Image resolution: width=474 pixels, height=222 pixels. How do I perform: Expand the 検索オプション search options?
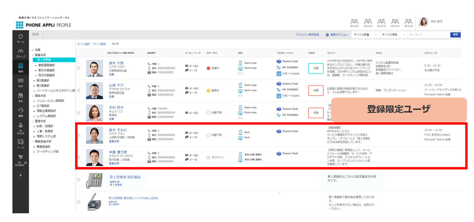[x=337, y=35]
